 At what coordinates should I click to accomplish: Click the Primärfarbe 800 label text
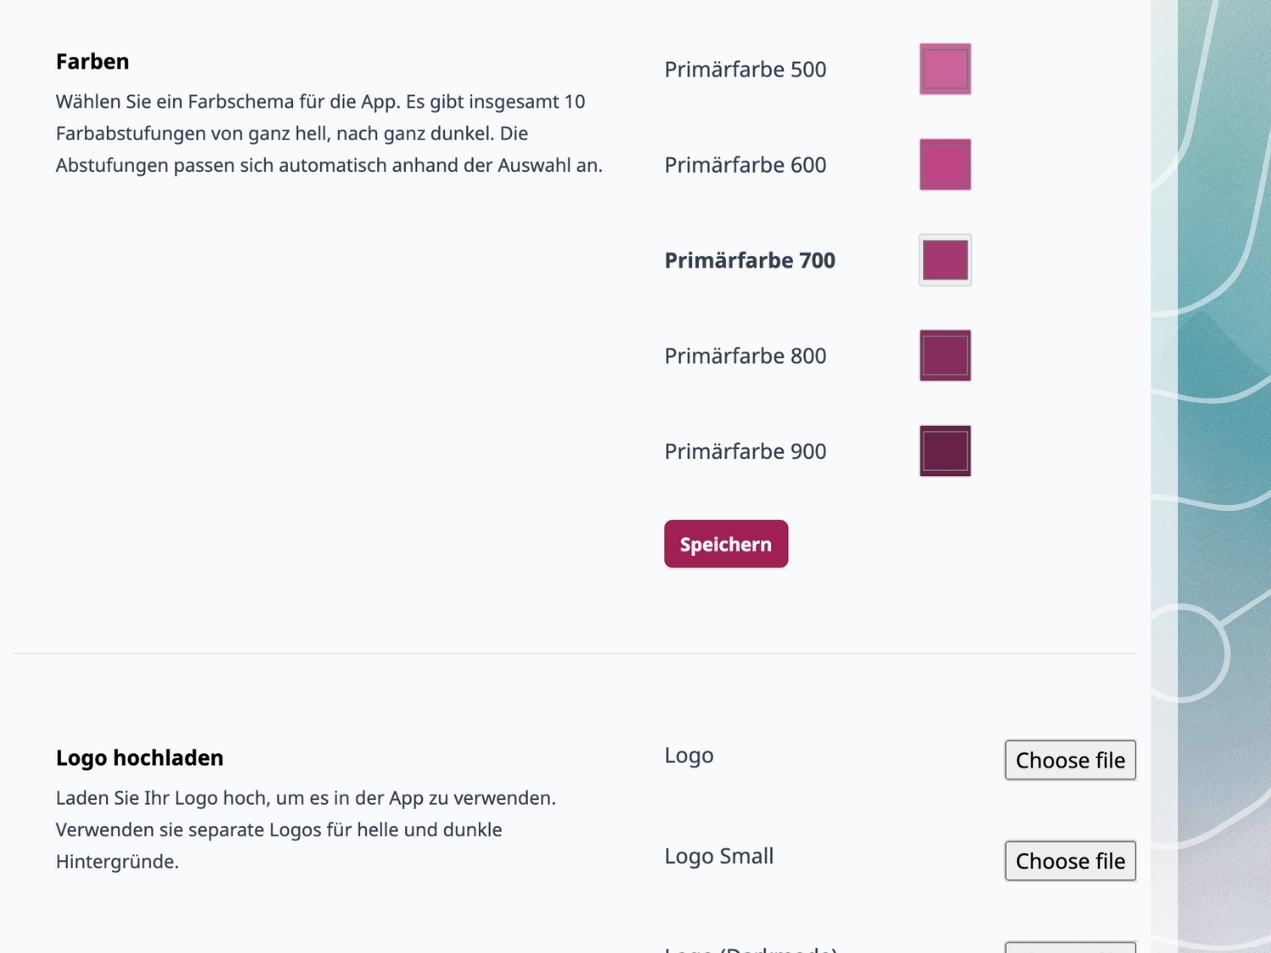click(x=745, y=356)
